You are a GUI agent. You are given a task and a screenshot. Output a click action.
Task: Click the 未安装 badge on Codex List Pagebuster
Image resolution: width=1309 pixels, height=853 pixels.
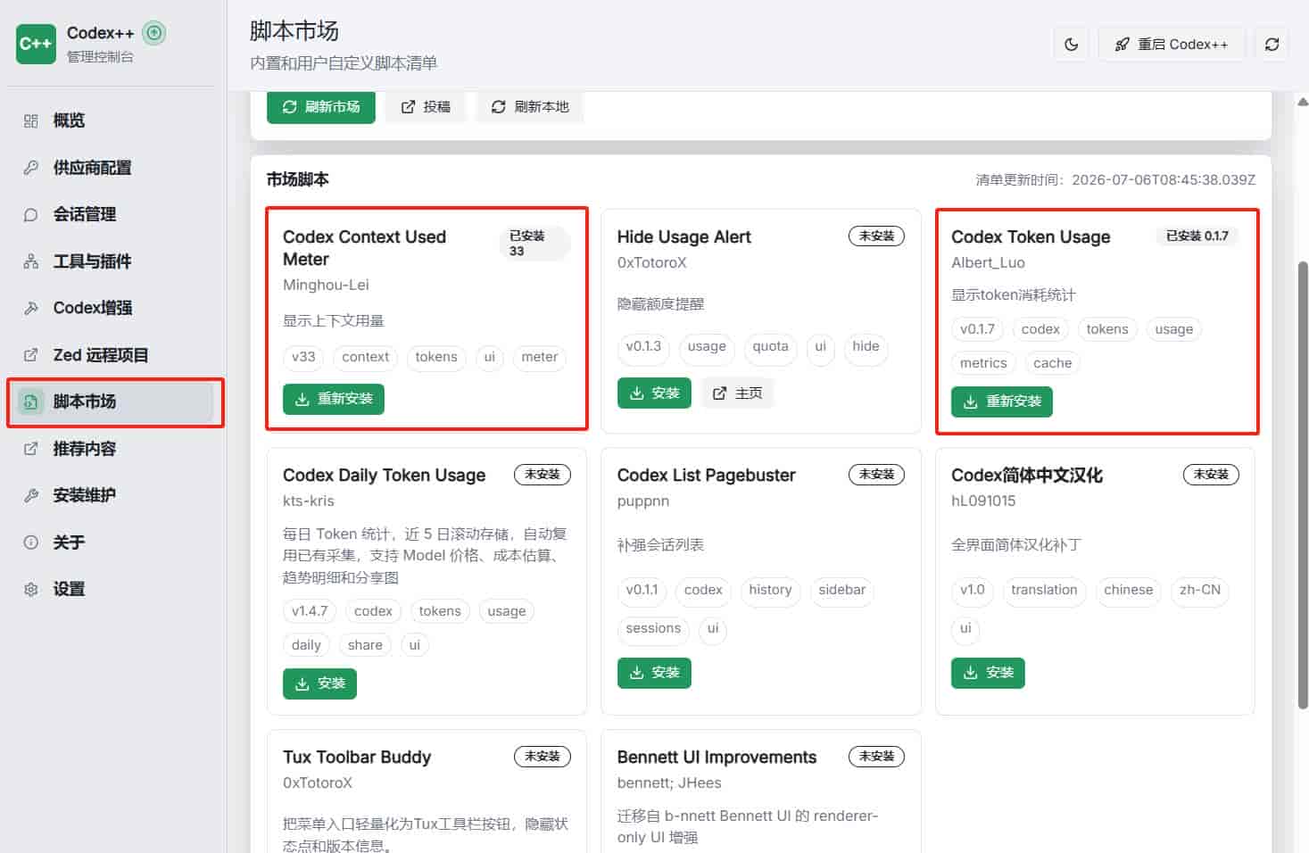pos(876,474)
